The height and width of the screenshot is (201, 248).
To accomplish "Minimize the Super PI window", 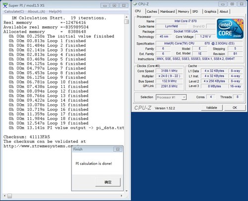I will [x=105, y=5].
